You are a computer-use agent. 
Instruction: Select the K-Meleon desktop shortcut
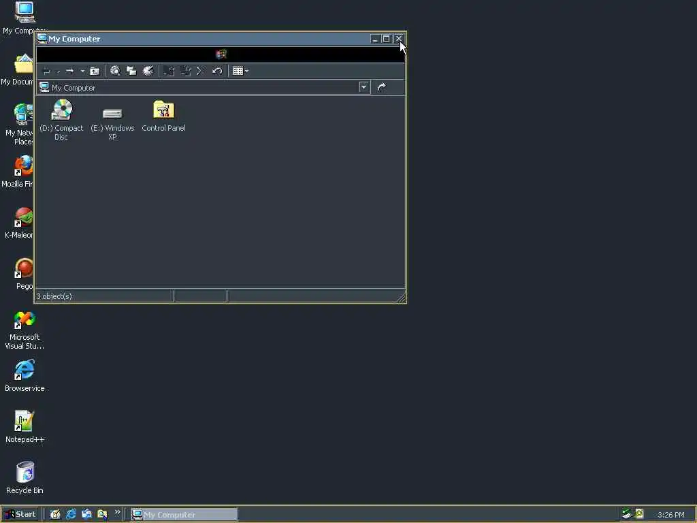click(20, 223)
